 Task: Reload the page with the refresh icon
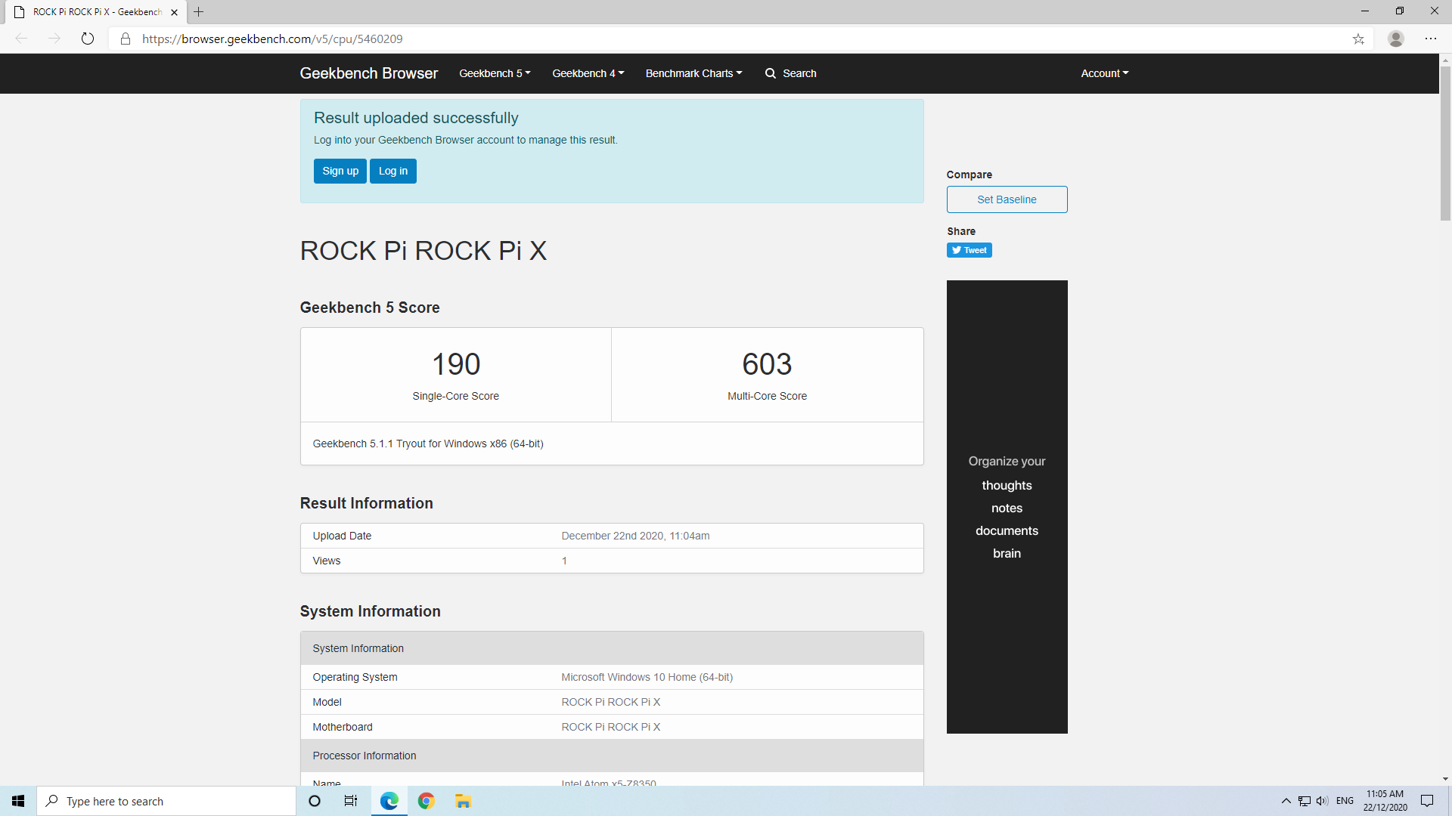88,39
